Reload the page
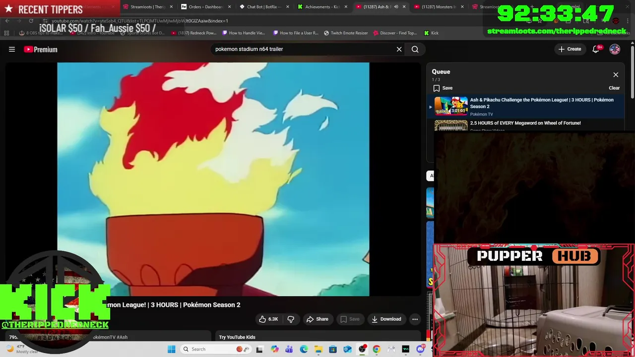 (31, 21)
